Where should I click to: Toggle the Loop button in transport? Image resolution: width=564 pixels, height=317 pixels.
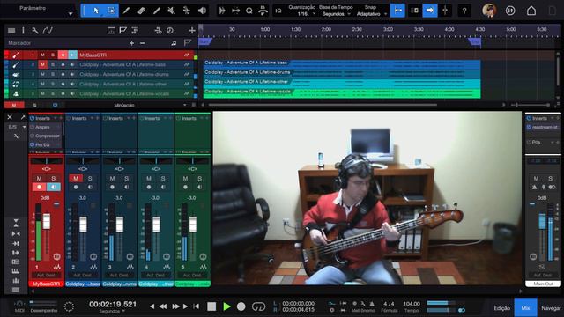[x=258, y=306]
